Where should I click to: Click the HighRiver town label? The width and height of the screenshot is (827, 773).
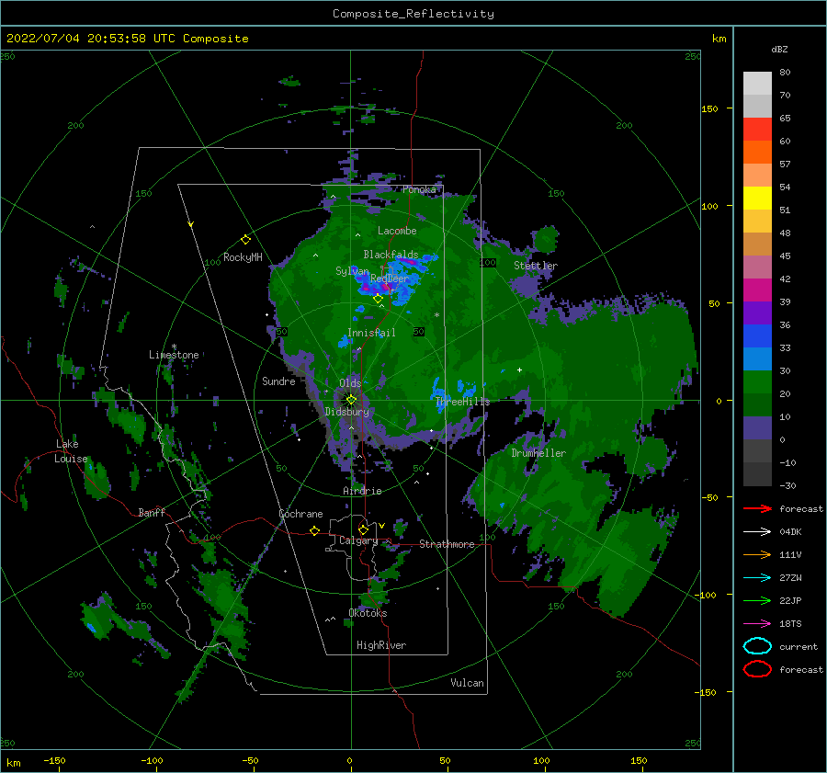point(381,645)
